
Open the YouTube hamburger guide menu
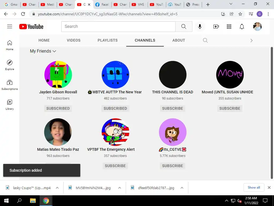10,27
